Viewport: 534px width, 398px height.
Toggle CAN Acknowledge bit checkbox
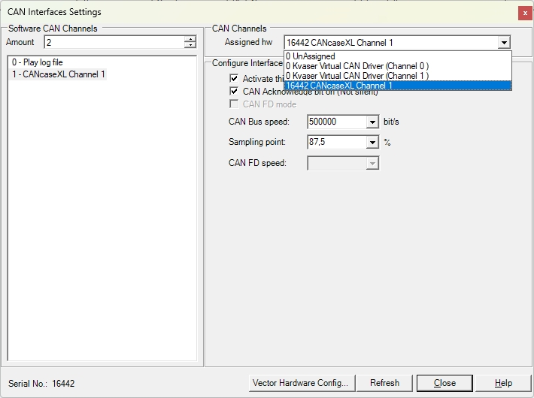click(x=234, y=91)
